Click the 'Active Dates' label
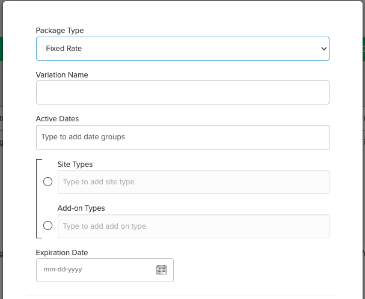Viewport: 365px width, 299px height. coord(57,119)
